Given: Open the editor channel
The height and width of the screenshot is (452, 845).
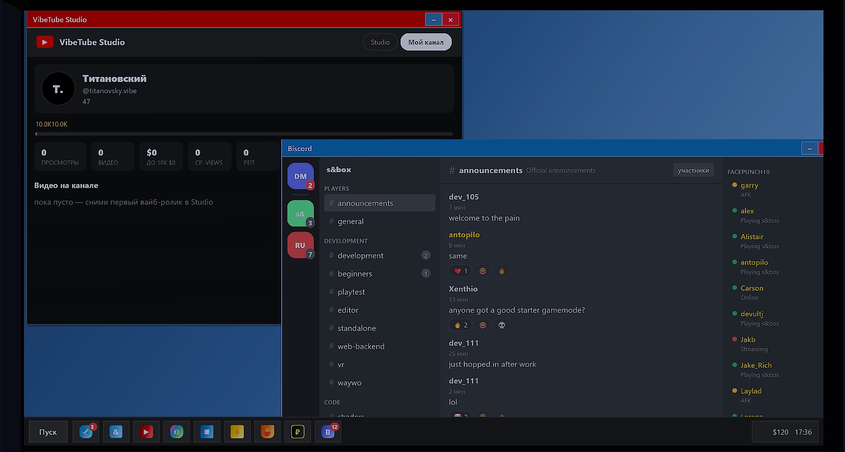Looking at the screenshot, I should (380, 310).
